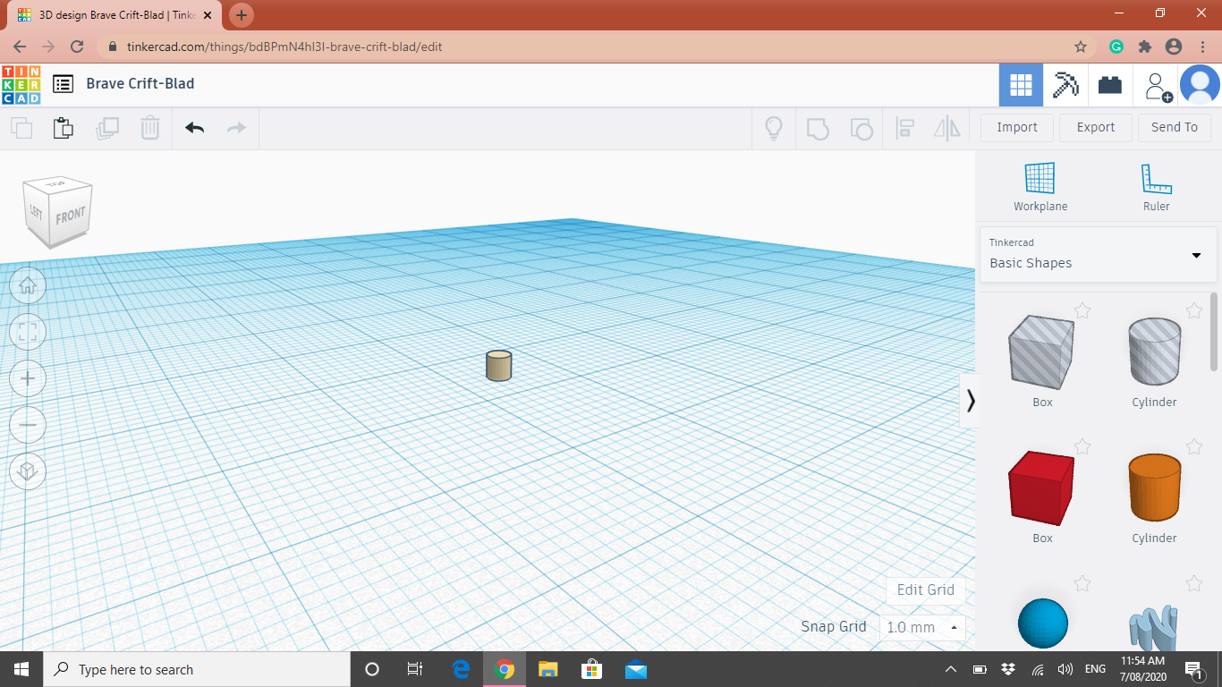Click the Home view button
Viewport: 1222px width, 687px height.
28,285
